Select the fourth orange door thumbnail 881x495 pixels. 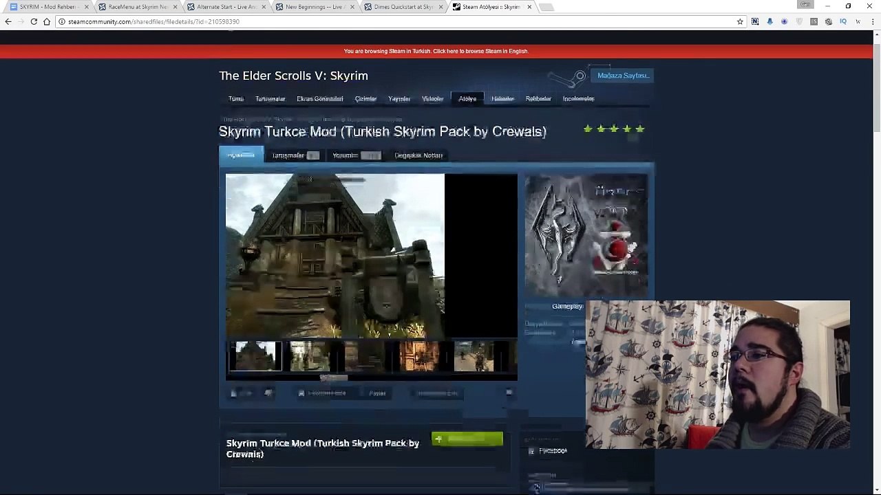pyautogui.click(x=419, y=356)
